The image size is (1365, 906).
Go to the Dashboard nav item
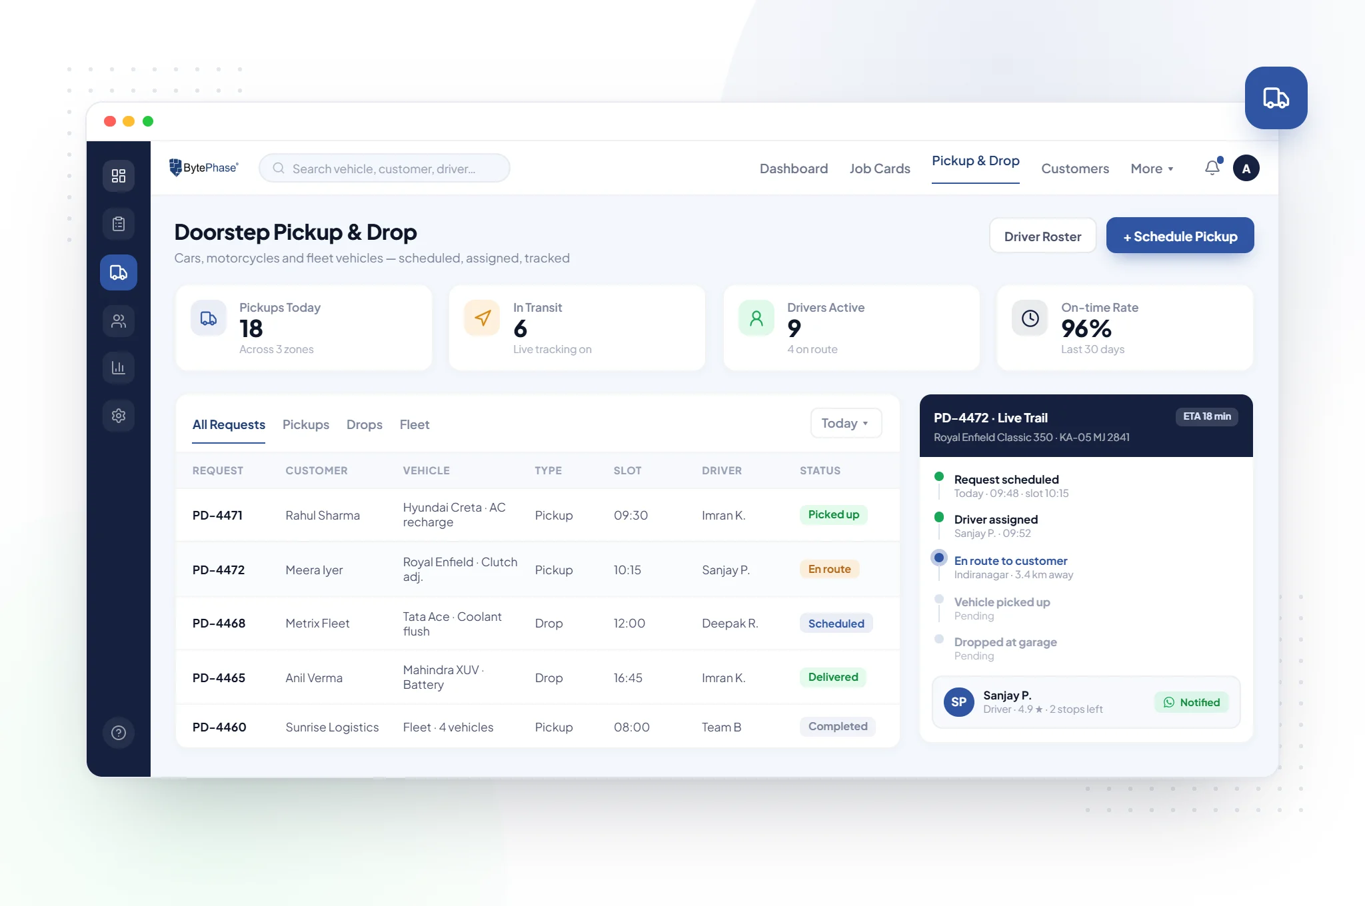click(x=794, y=169)
